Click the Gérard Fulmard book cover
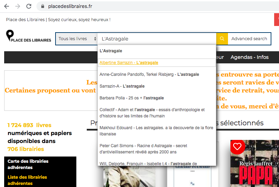 point(193,176)
